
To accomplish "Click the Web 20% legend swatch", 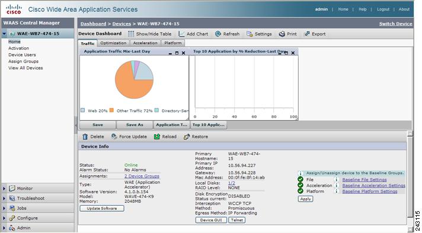I will coord(83,111).
